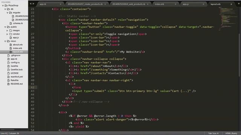Expand the images folder arrow
The width and height of the screenshot is (241, 135).
pos(8,31)
